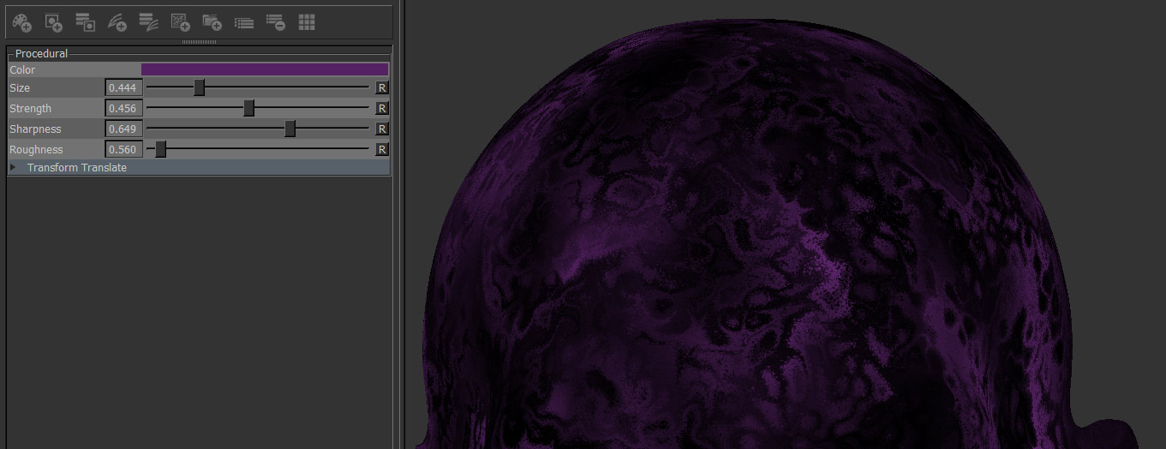1166x449 pixels.
Task: Click the add adjustment layer icon
Action: 117,22
